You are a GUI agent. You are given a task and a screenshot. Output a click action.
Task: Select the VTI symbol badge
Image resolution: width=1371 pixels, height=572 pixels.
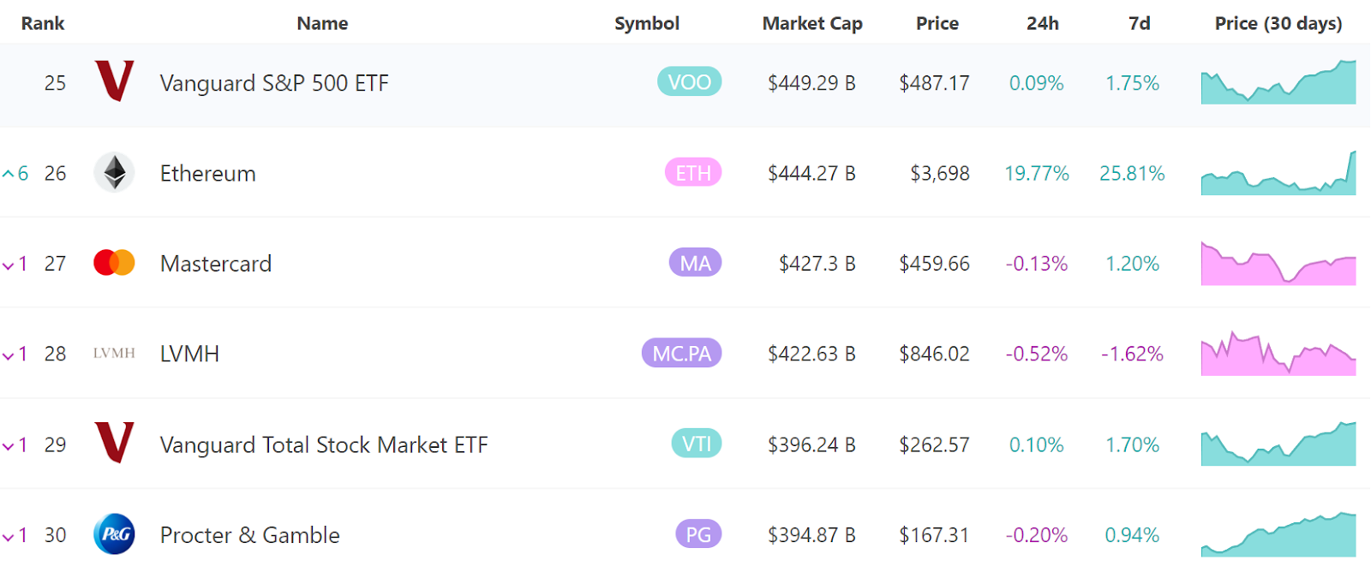tap(697, 444)
